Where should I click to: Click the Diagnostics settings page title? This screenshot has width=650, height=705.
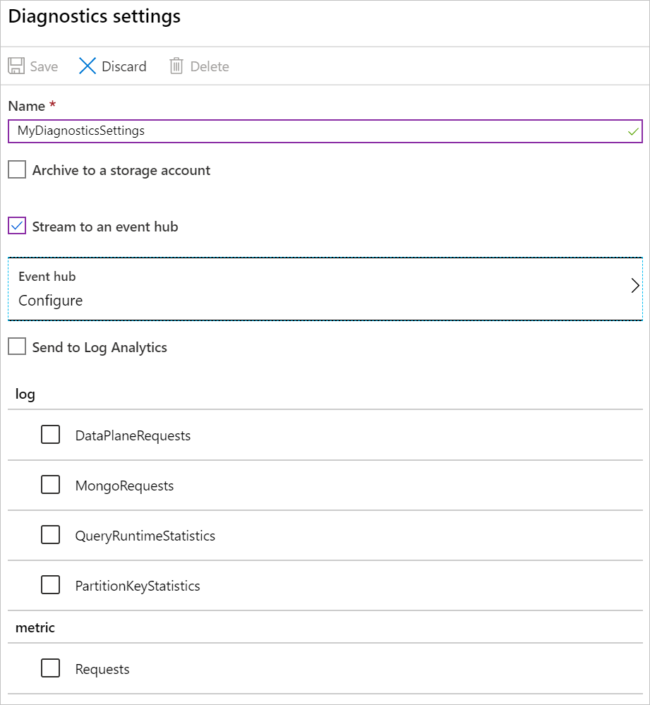pyautogui.click(x=94, y=17)
